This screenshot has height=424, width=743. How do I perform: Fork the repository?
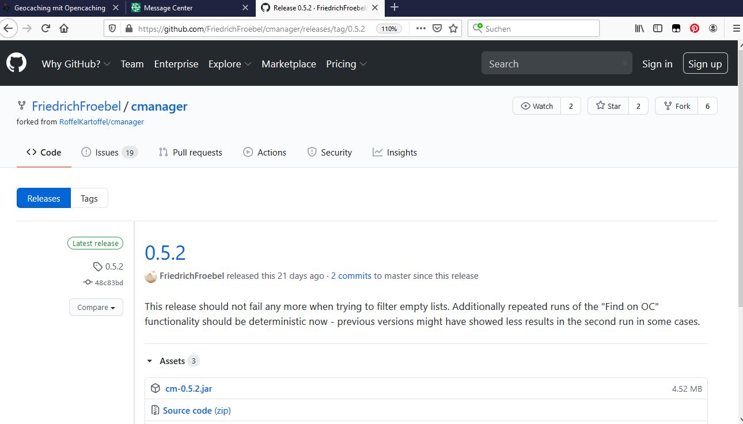click(677, 106)
